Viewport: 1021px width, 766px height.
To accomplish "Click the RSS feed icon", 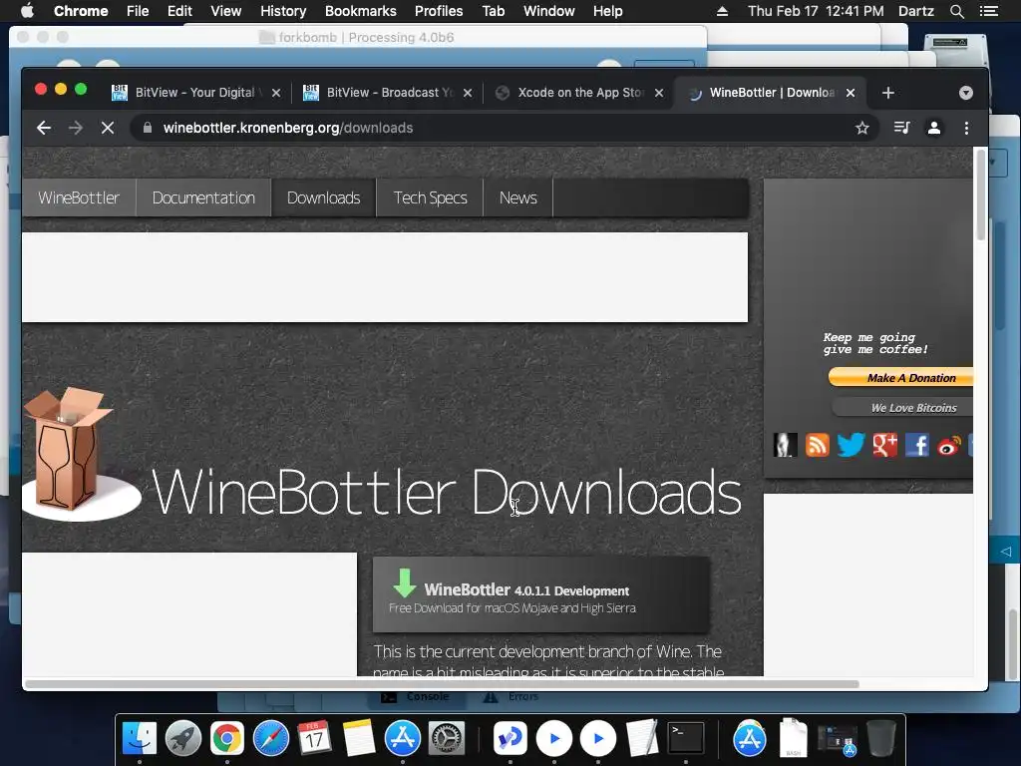I will pyautogui.click(x=818, y=445).
